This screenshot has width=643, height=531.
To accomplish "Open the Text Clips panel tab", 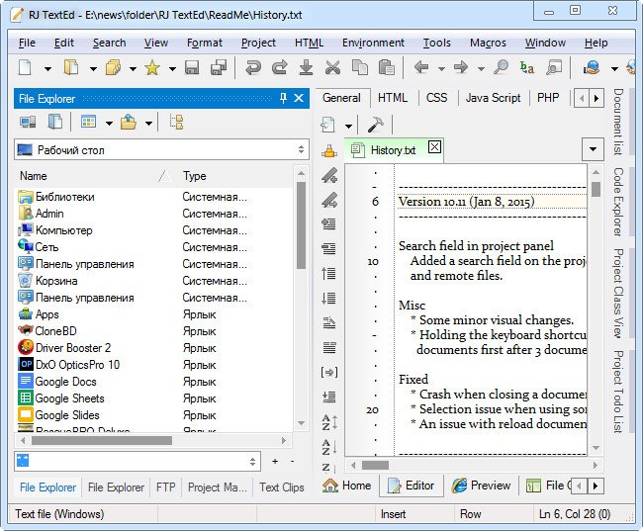I will (282, 487).
